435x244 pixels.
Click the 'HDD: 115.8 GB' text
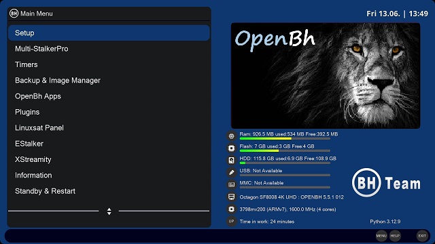click(257, 159)
